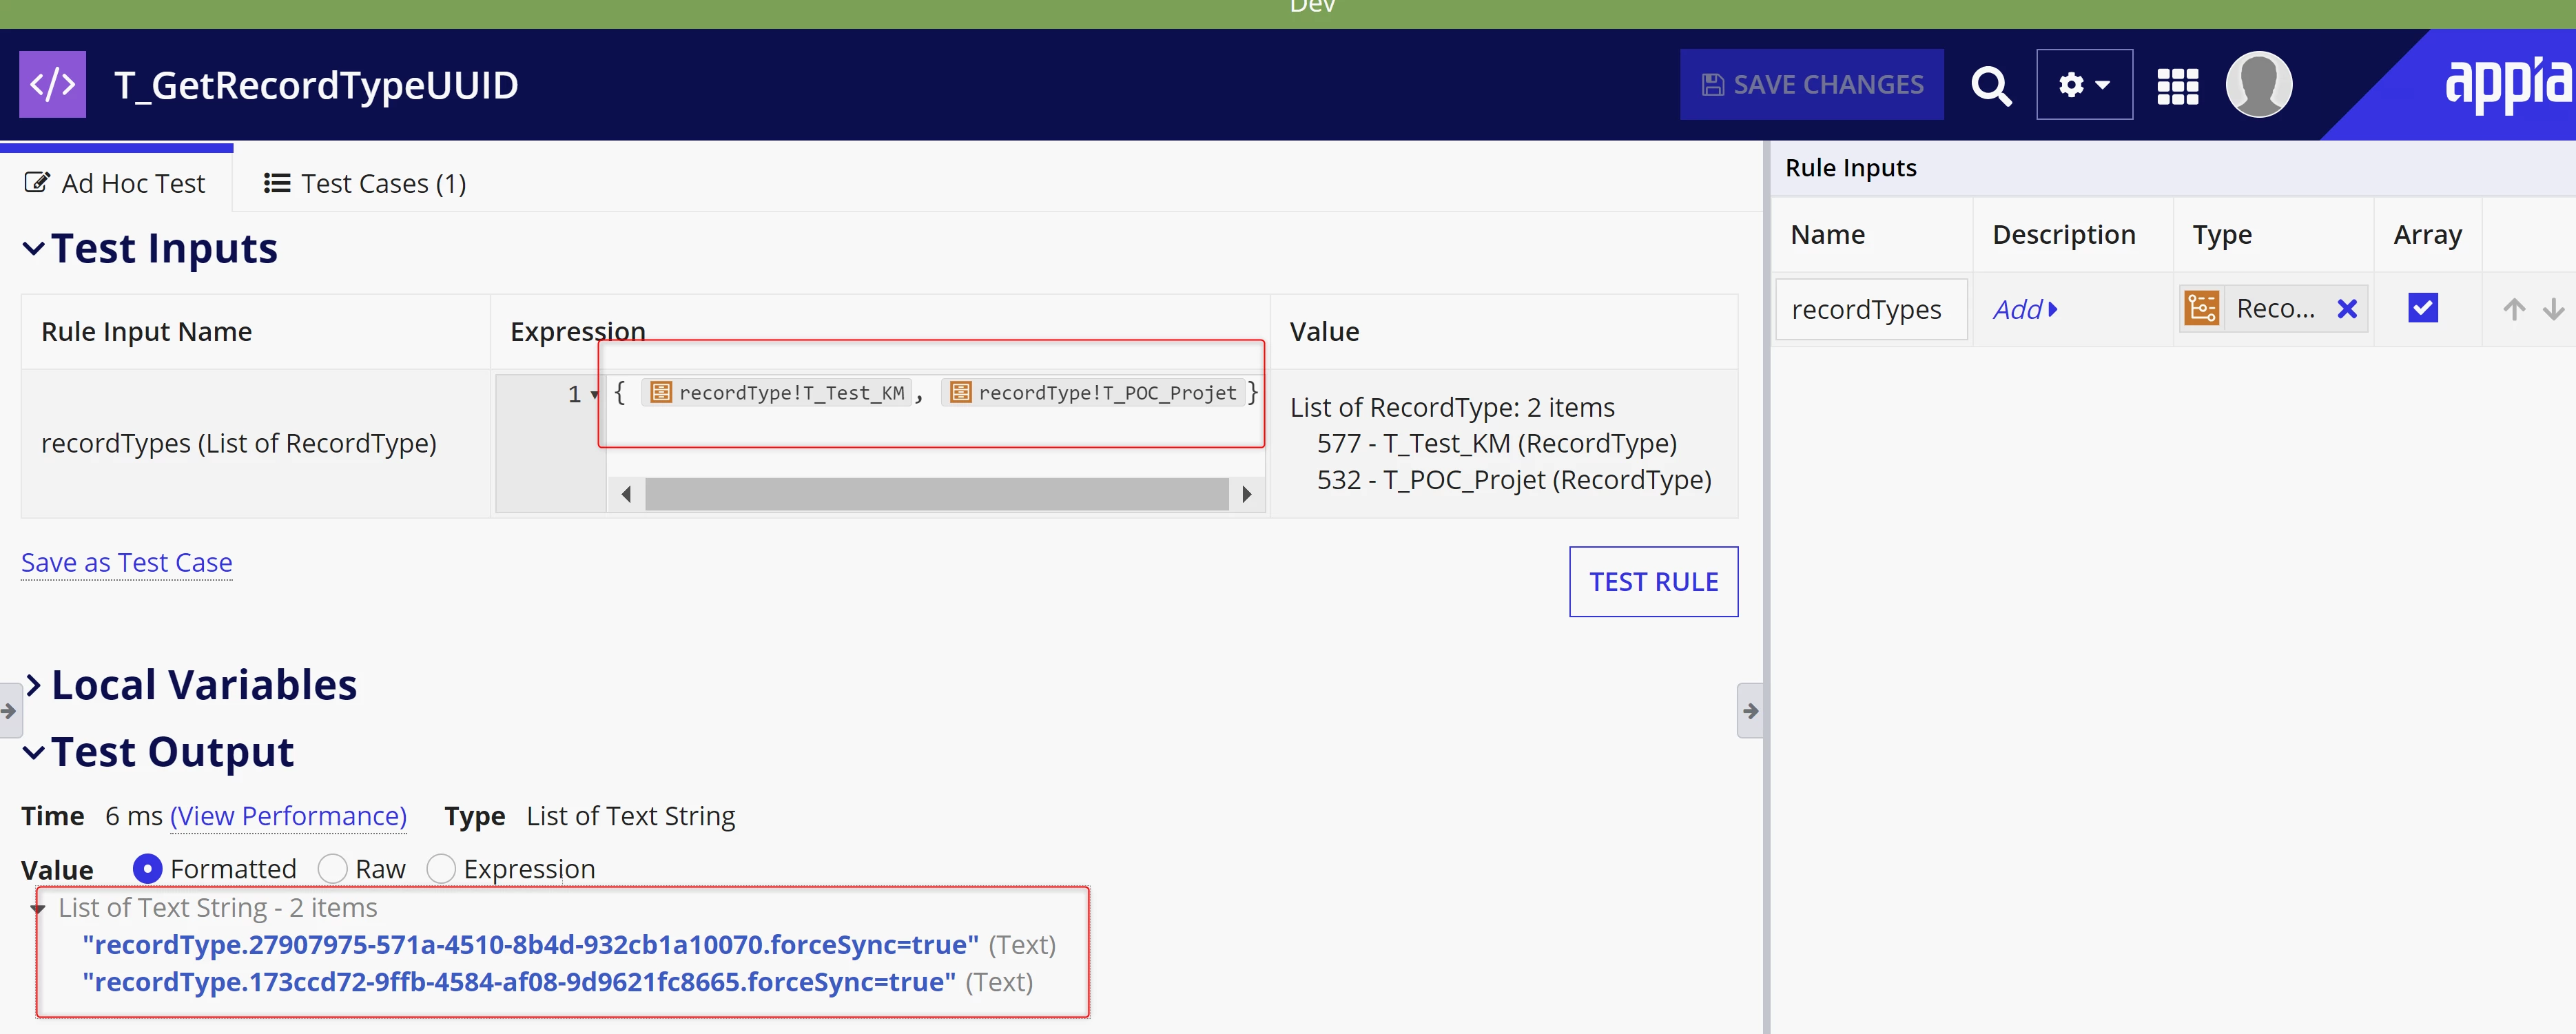The width and height of the screenshot is (2576, 1034).
Task: Click the record type icon in Type column
Action: point(2202,309)
